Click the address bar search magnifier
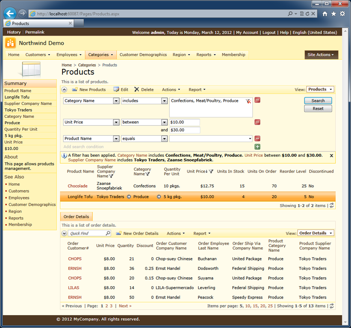Screen dimensions: 351x328 point(290,14)
